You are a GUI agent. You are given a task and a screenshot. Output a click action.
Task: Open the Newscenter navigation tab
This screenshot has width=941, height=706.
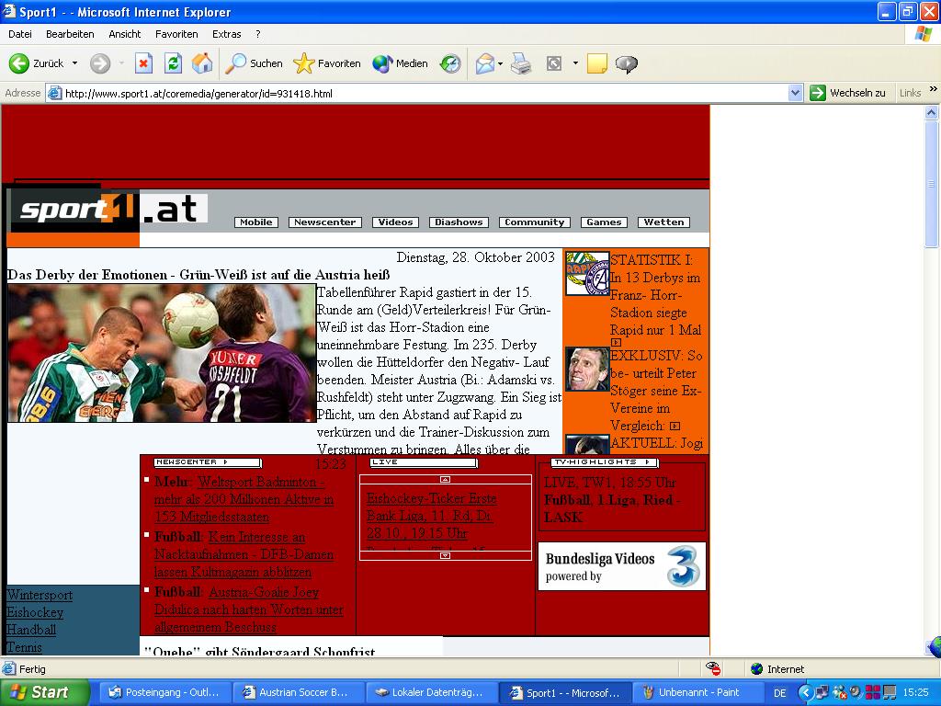click(x=325, y=222)
